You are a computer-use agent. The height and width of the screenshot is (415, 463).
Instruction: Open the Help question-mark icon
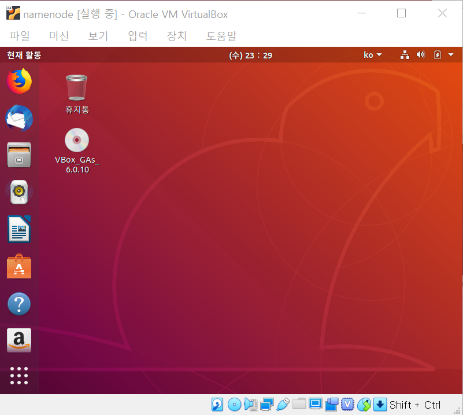click(19, 303)
